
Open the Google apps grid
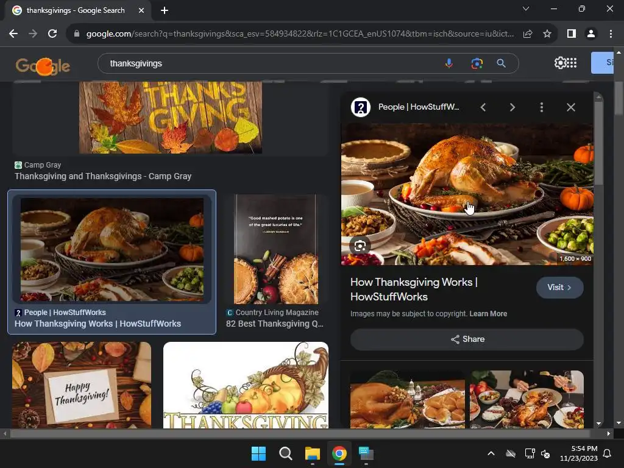572,63
